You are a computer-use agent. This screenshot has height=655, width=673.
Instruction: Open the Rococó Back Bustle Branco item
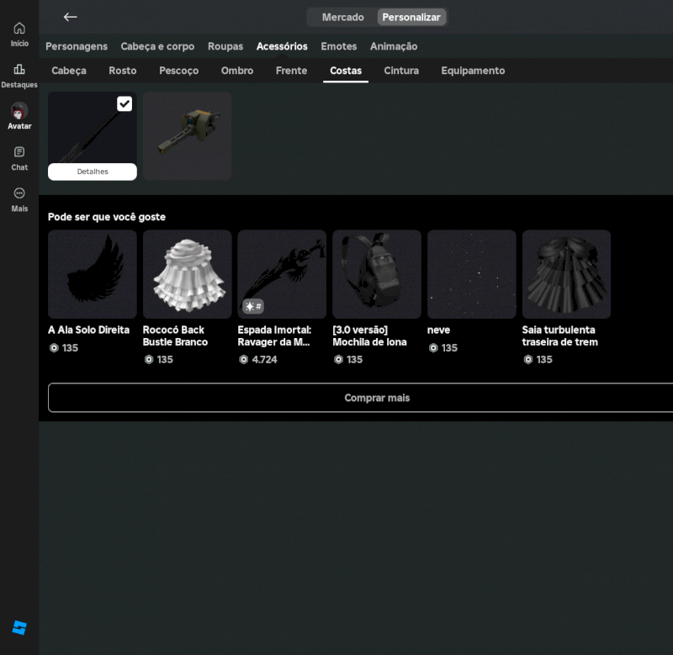pyautogui.click(x=187, y=274)
